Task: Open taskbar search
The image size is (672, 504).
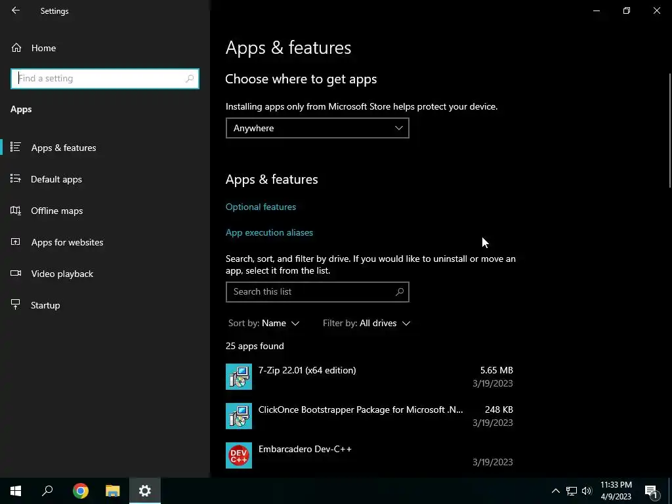Action: (x=47, y=491)
